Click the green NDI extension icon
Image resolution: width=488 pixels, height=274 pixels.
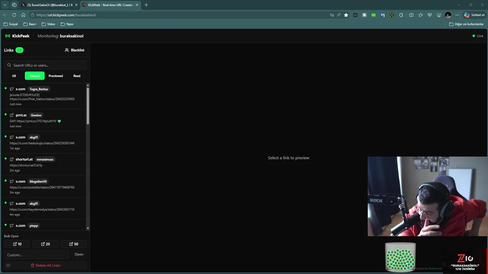pos(374,15)
